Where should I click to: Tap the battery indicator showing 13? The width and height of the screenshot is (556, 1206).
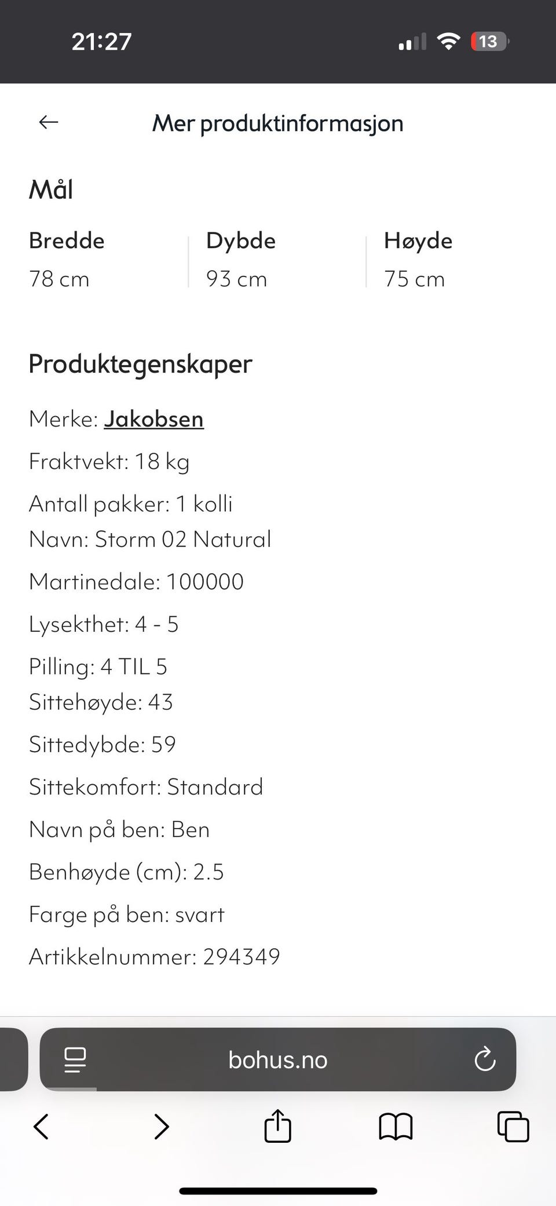(488, 41)
